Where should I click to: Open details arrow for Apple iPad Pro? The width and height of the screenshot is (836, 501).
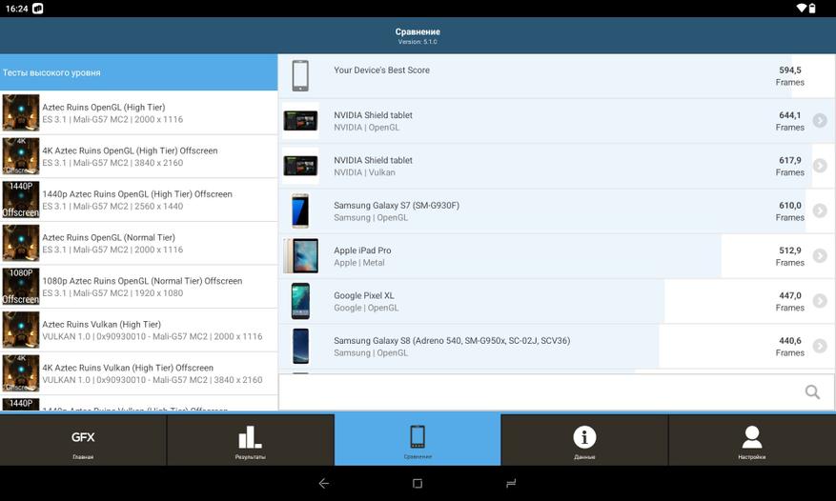tap(820, 256)
